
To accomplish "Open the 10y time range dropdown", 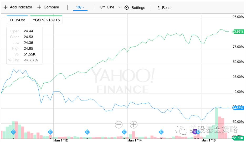I will [80, 7].
